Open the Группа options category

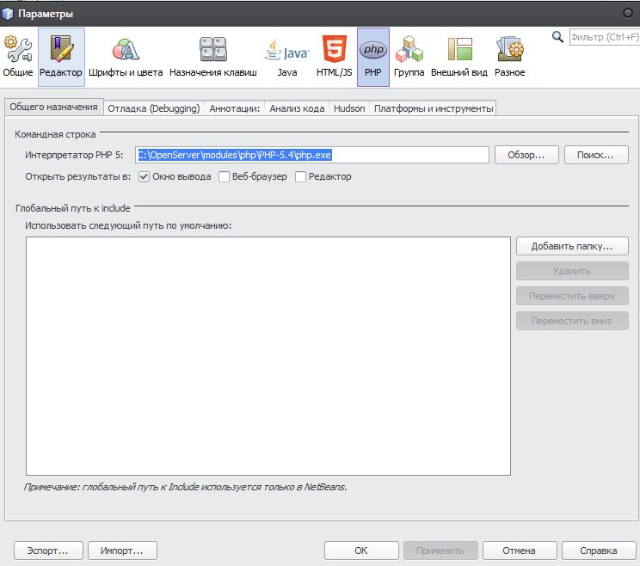[x=409, y=57]
